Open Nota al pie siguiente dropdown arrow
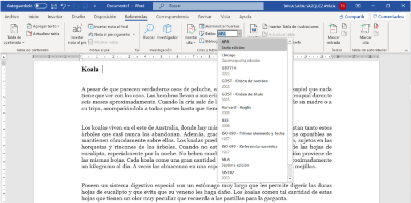411x203 pixels. (134, 34)
